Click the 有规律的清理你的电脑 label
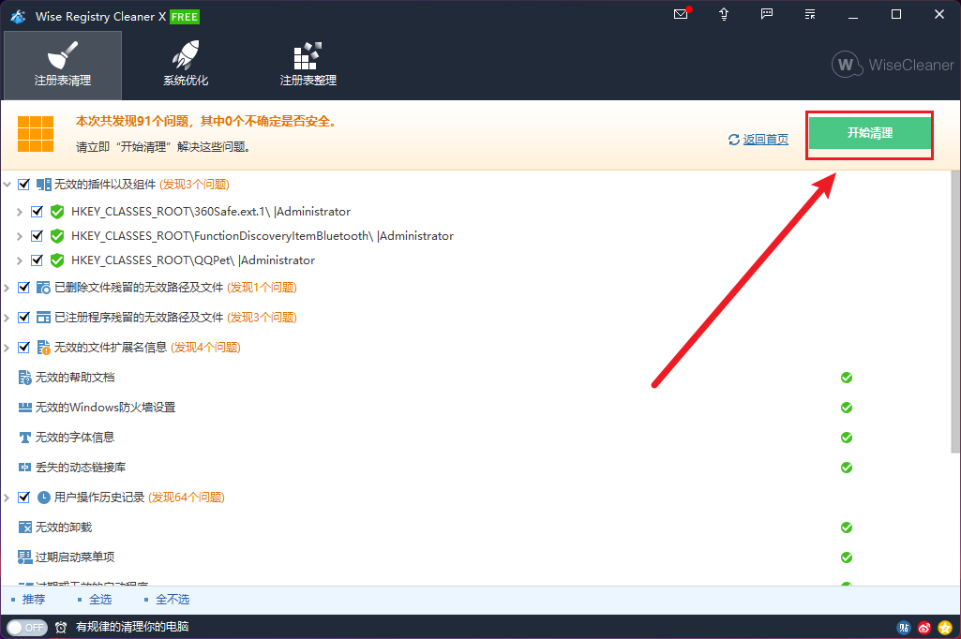This screenshot has width=961, height=639. (x=132, y=627)
